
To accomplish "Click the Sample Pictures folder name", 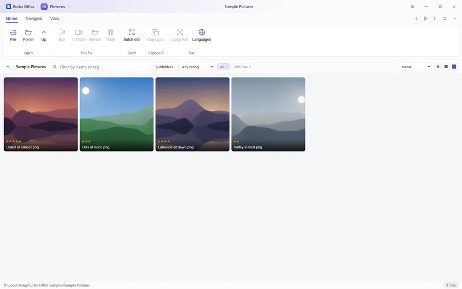I will coord(31,67).
